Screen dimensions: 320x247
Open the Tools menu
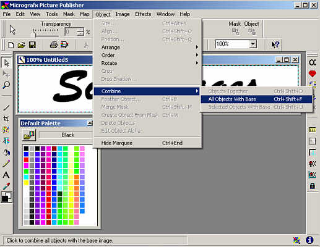(x=52, y=14)
